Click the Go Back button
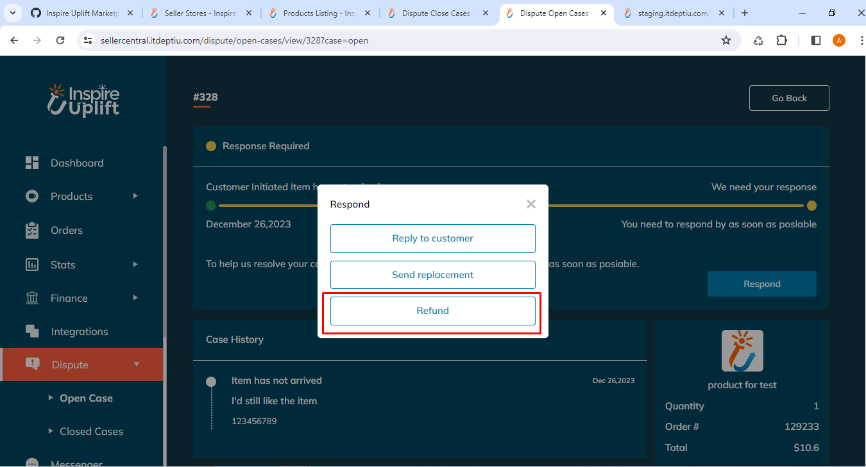Viewport: 866px width, 467px height. (x=789, y=98)
